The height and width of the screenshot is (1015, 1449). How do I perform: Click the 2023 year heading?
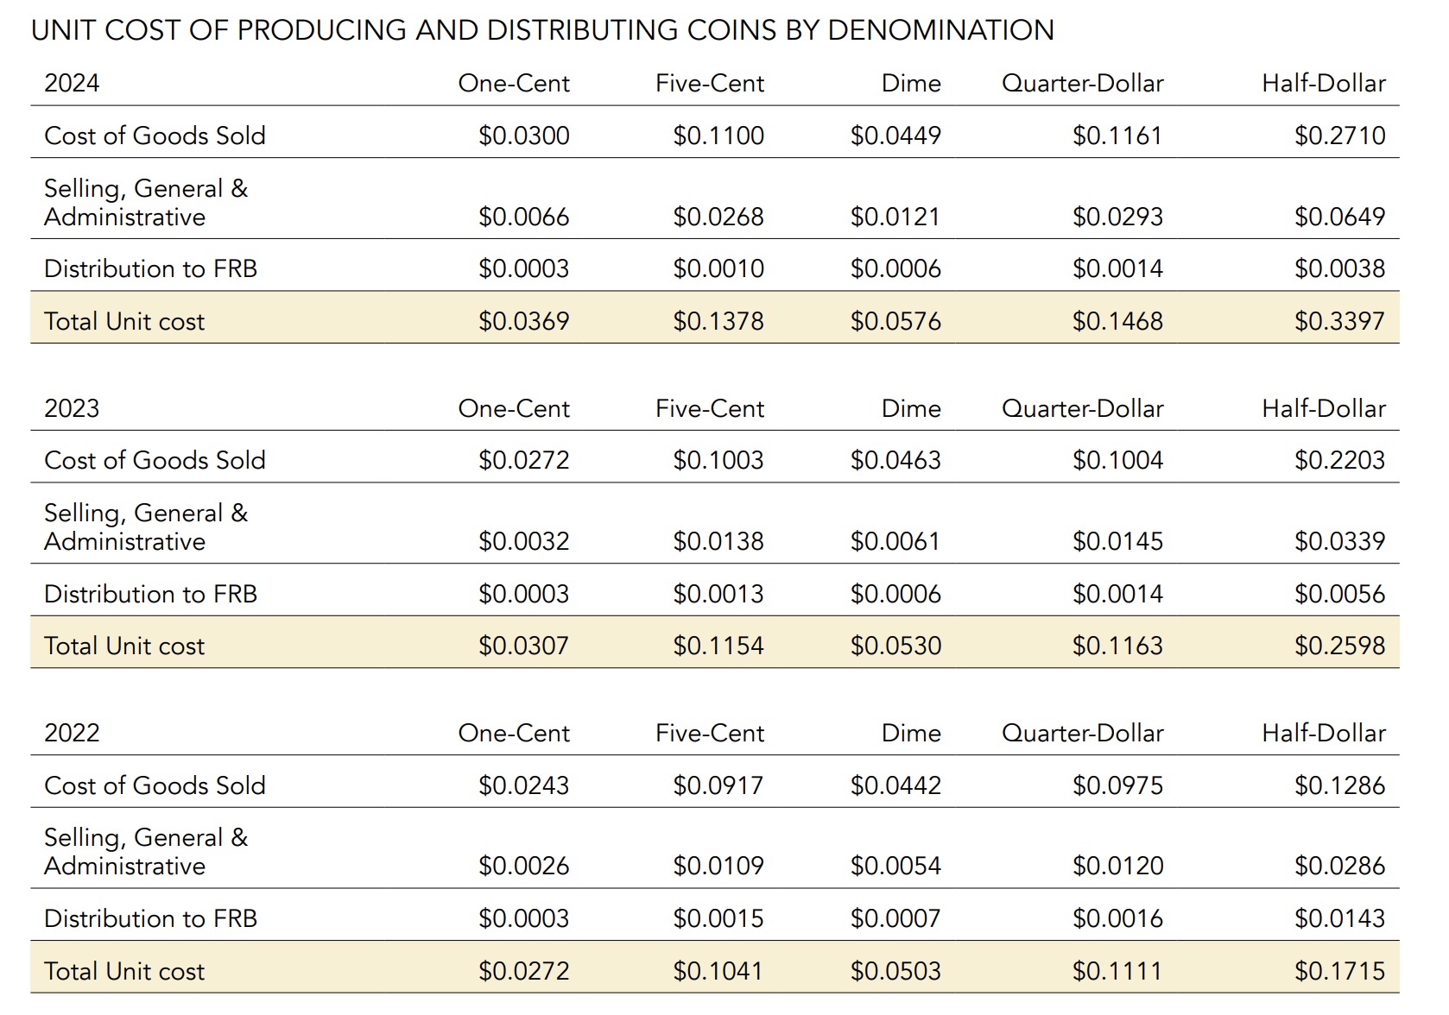(x=72, y=408)
